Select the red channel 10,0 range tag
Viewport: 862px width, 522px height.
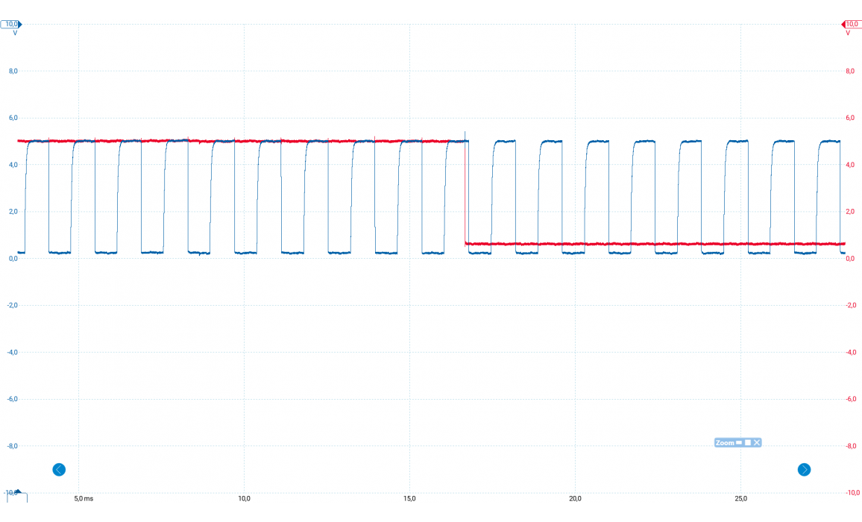pyautogui.click(x=852, y=24)
